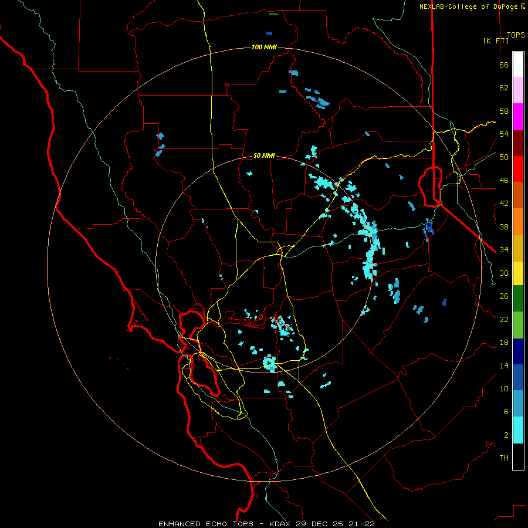Click the '29 DEC 25' date text
This screenshot has height=528, width=528.
click(320, 524)
